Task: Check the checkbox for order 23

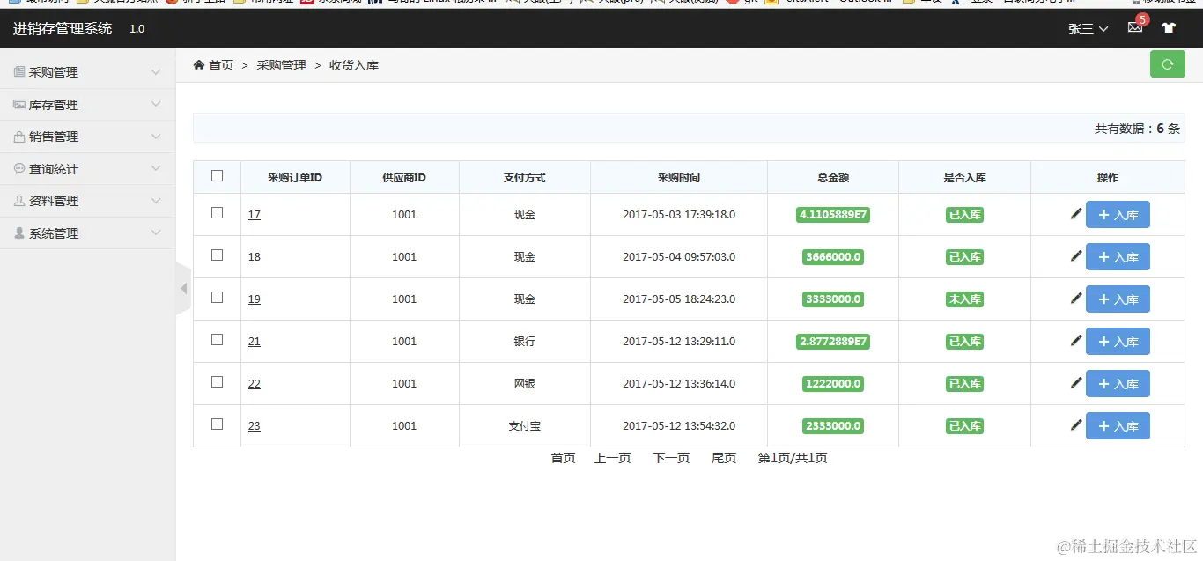Action: tap(218, 424)
